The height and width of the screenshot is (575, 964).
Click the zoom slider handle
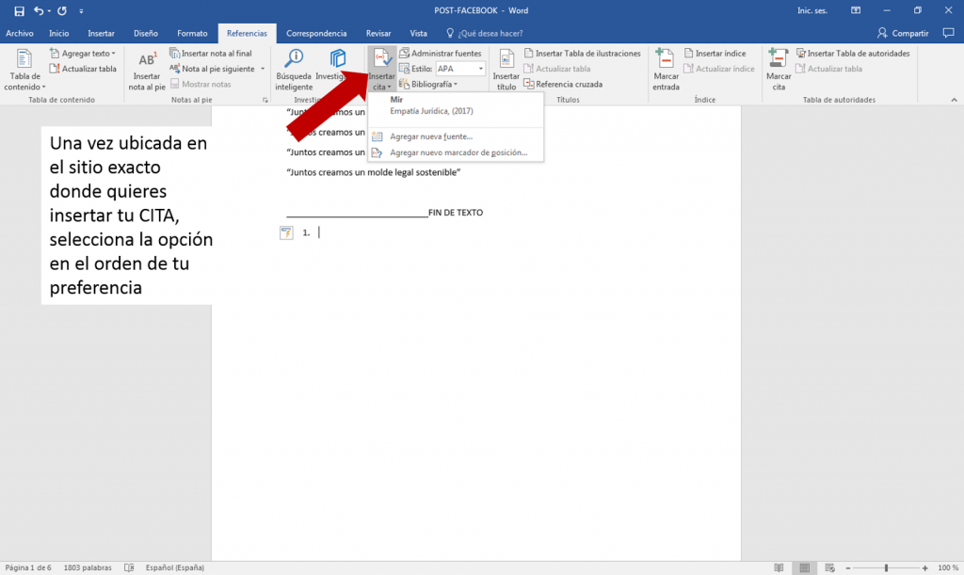886,568
